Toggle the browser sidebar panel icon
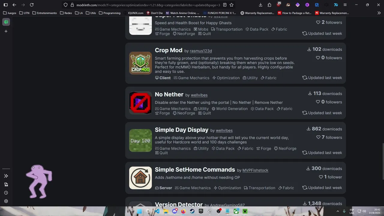The width and height of the screenshot is (384, 216). tap(6, 5)
